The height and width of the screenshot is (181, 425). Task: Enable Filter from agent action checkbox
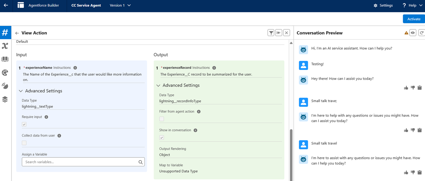click(162, 119)
